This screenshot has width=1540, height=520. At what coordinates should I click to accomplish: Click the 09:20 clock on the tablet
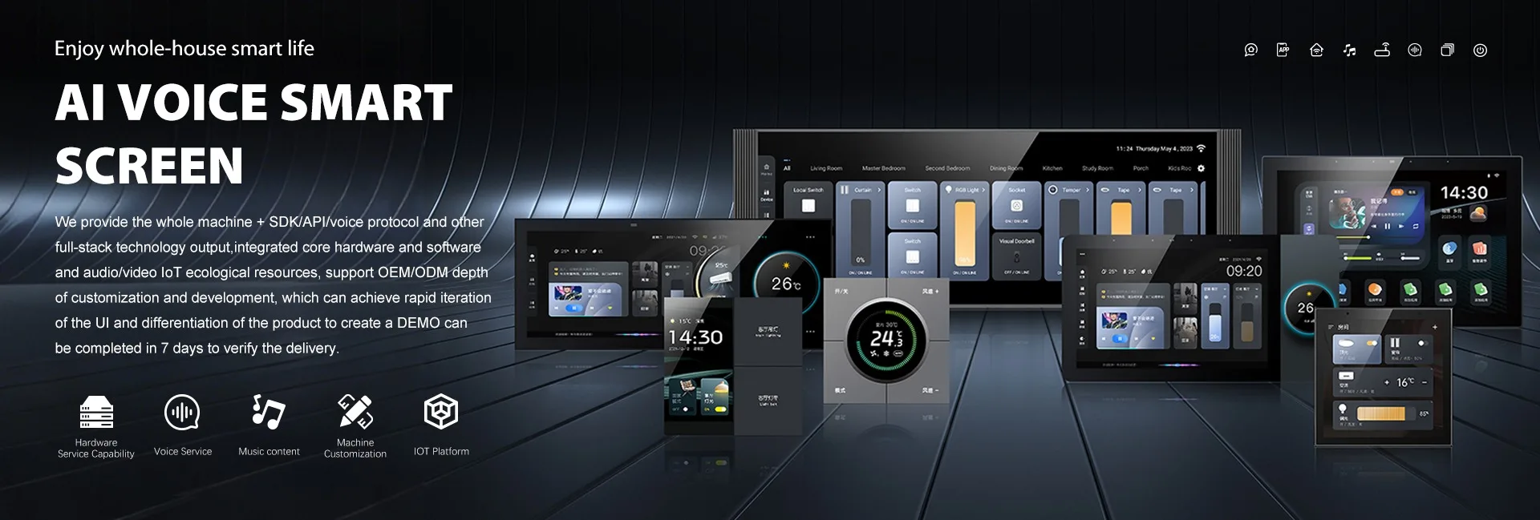(1244, 271)
